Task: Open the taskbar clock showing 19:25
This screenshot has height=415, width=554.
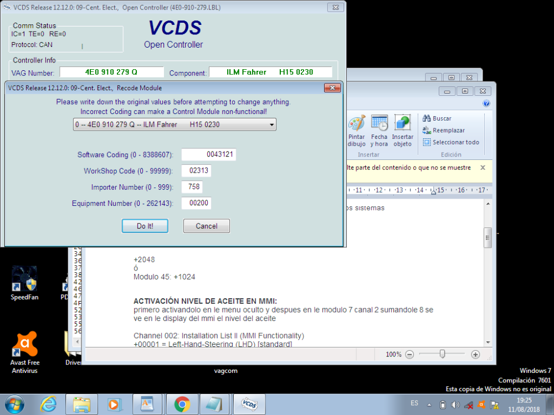Action: [524, 405]
